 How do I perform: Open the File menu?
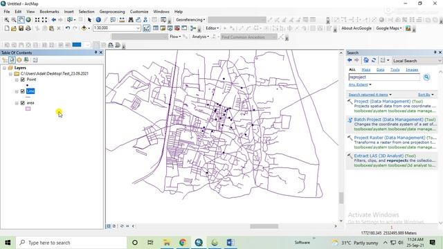[7, 12]
